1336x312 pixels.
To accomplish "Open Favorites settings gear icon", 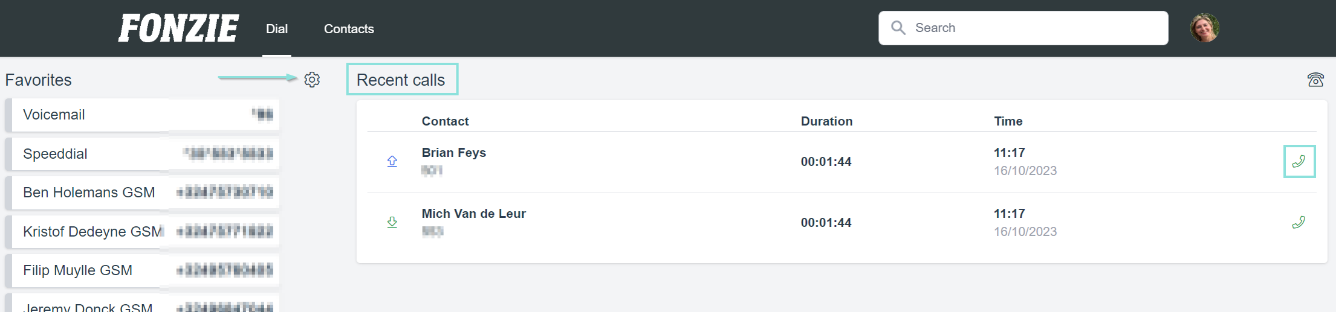I will point(312,80).
